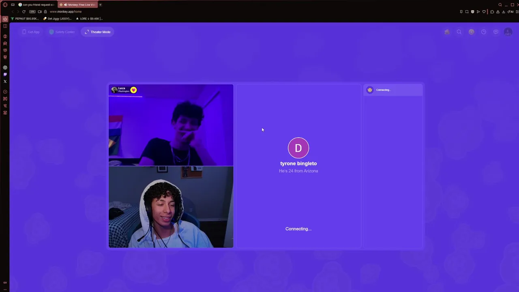Open the browser search tabs magnifier
This screenshot has width=519, height=292.
pos(500,5)
